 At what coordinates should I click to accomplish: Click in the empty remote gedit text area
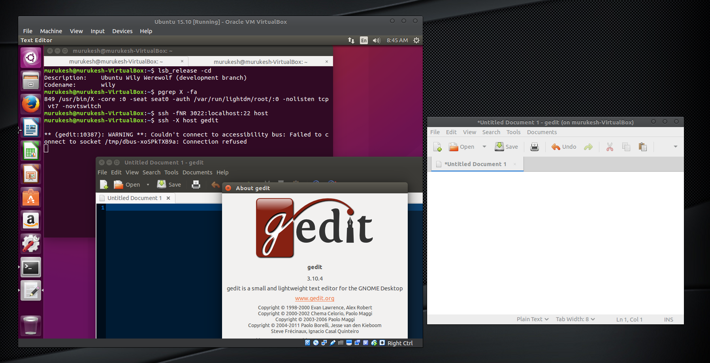tap(556, 243)
